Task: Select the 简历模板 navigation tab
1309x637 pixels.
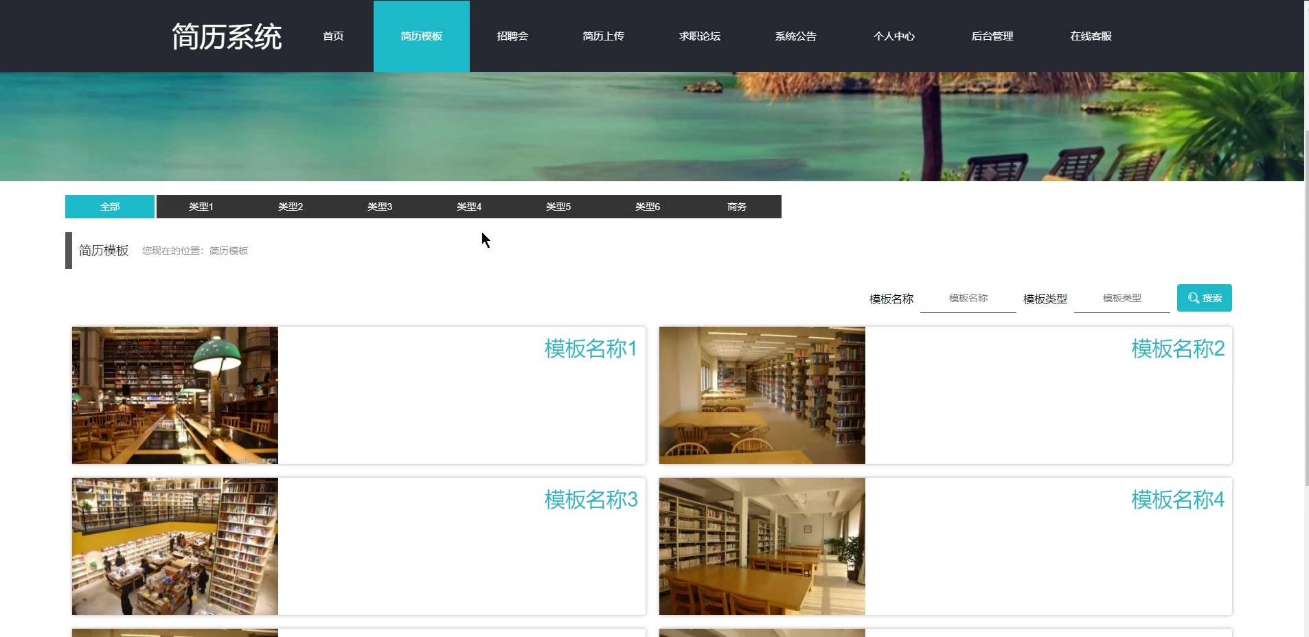Action: [422, 36]
